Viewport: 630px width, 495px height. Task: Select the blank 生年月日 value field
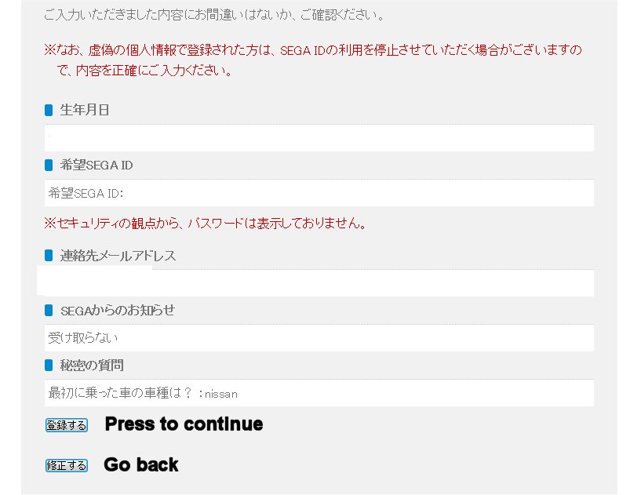pyautogui.click(x=319, y=138)
